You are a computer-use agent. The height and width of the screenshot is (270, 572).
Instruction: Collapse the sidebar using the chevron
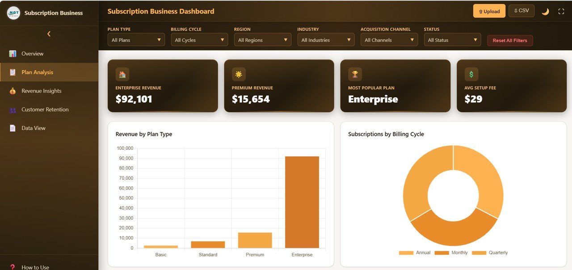(49, 34)
